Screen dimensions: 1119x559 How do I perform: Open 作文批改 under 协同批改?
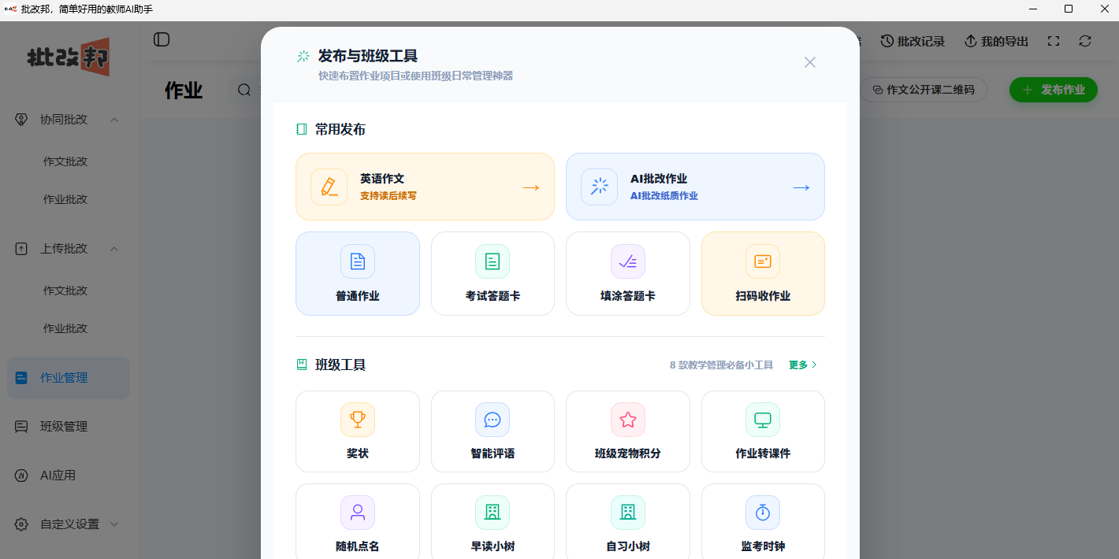pyautogui.click(x=65, y=161)
